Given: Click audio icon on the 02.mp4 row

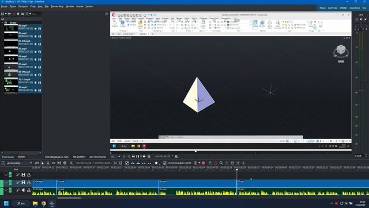Looking at the screenshot, I should [x=36, y=36].
